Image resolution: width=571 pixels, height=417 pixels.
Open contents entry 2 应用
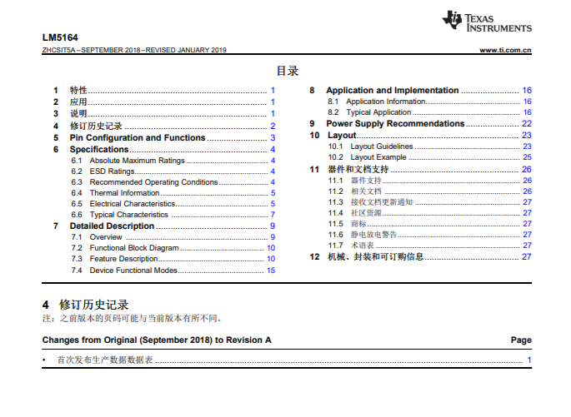tap(164, 102)
